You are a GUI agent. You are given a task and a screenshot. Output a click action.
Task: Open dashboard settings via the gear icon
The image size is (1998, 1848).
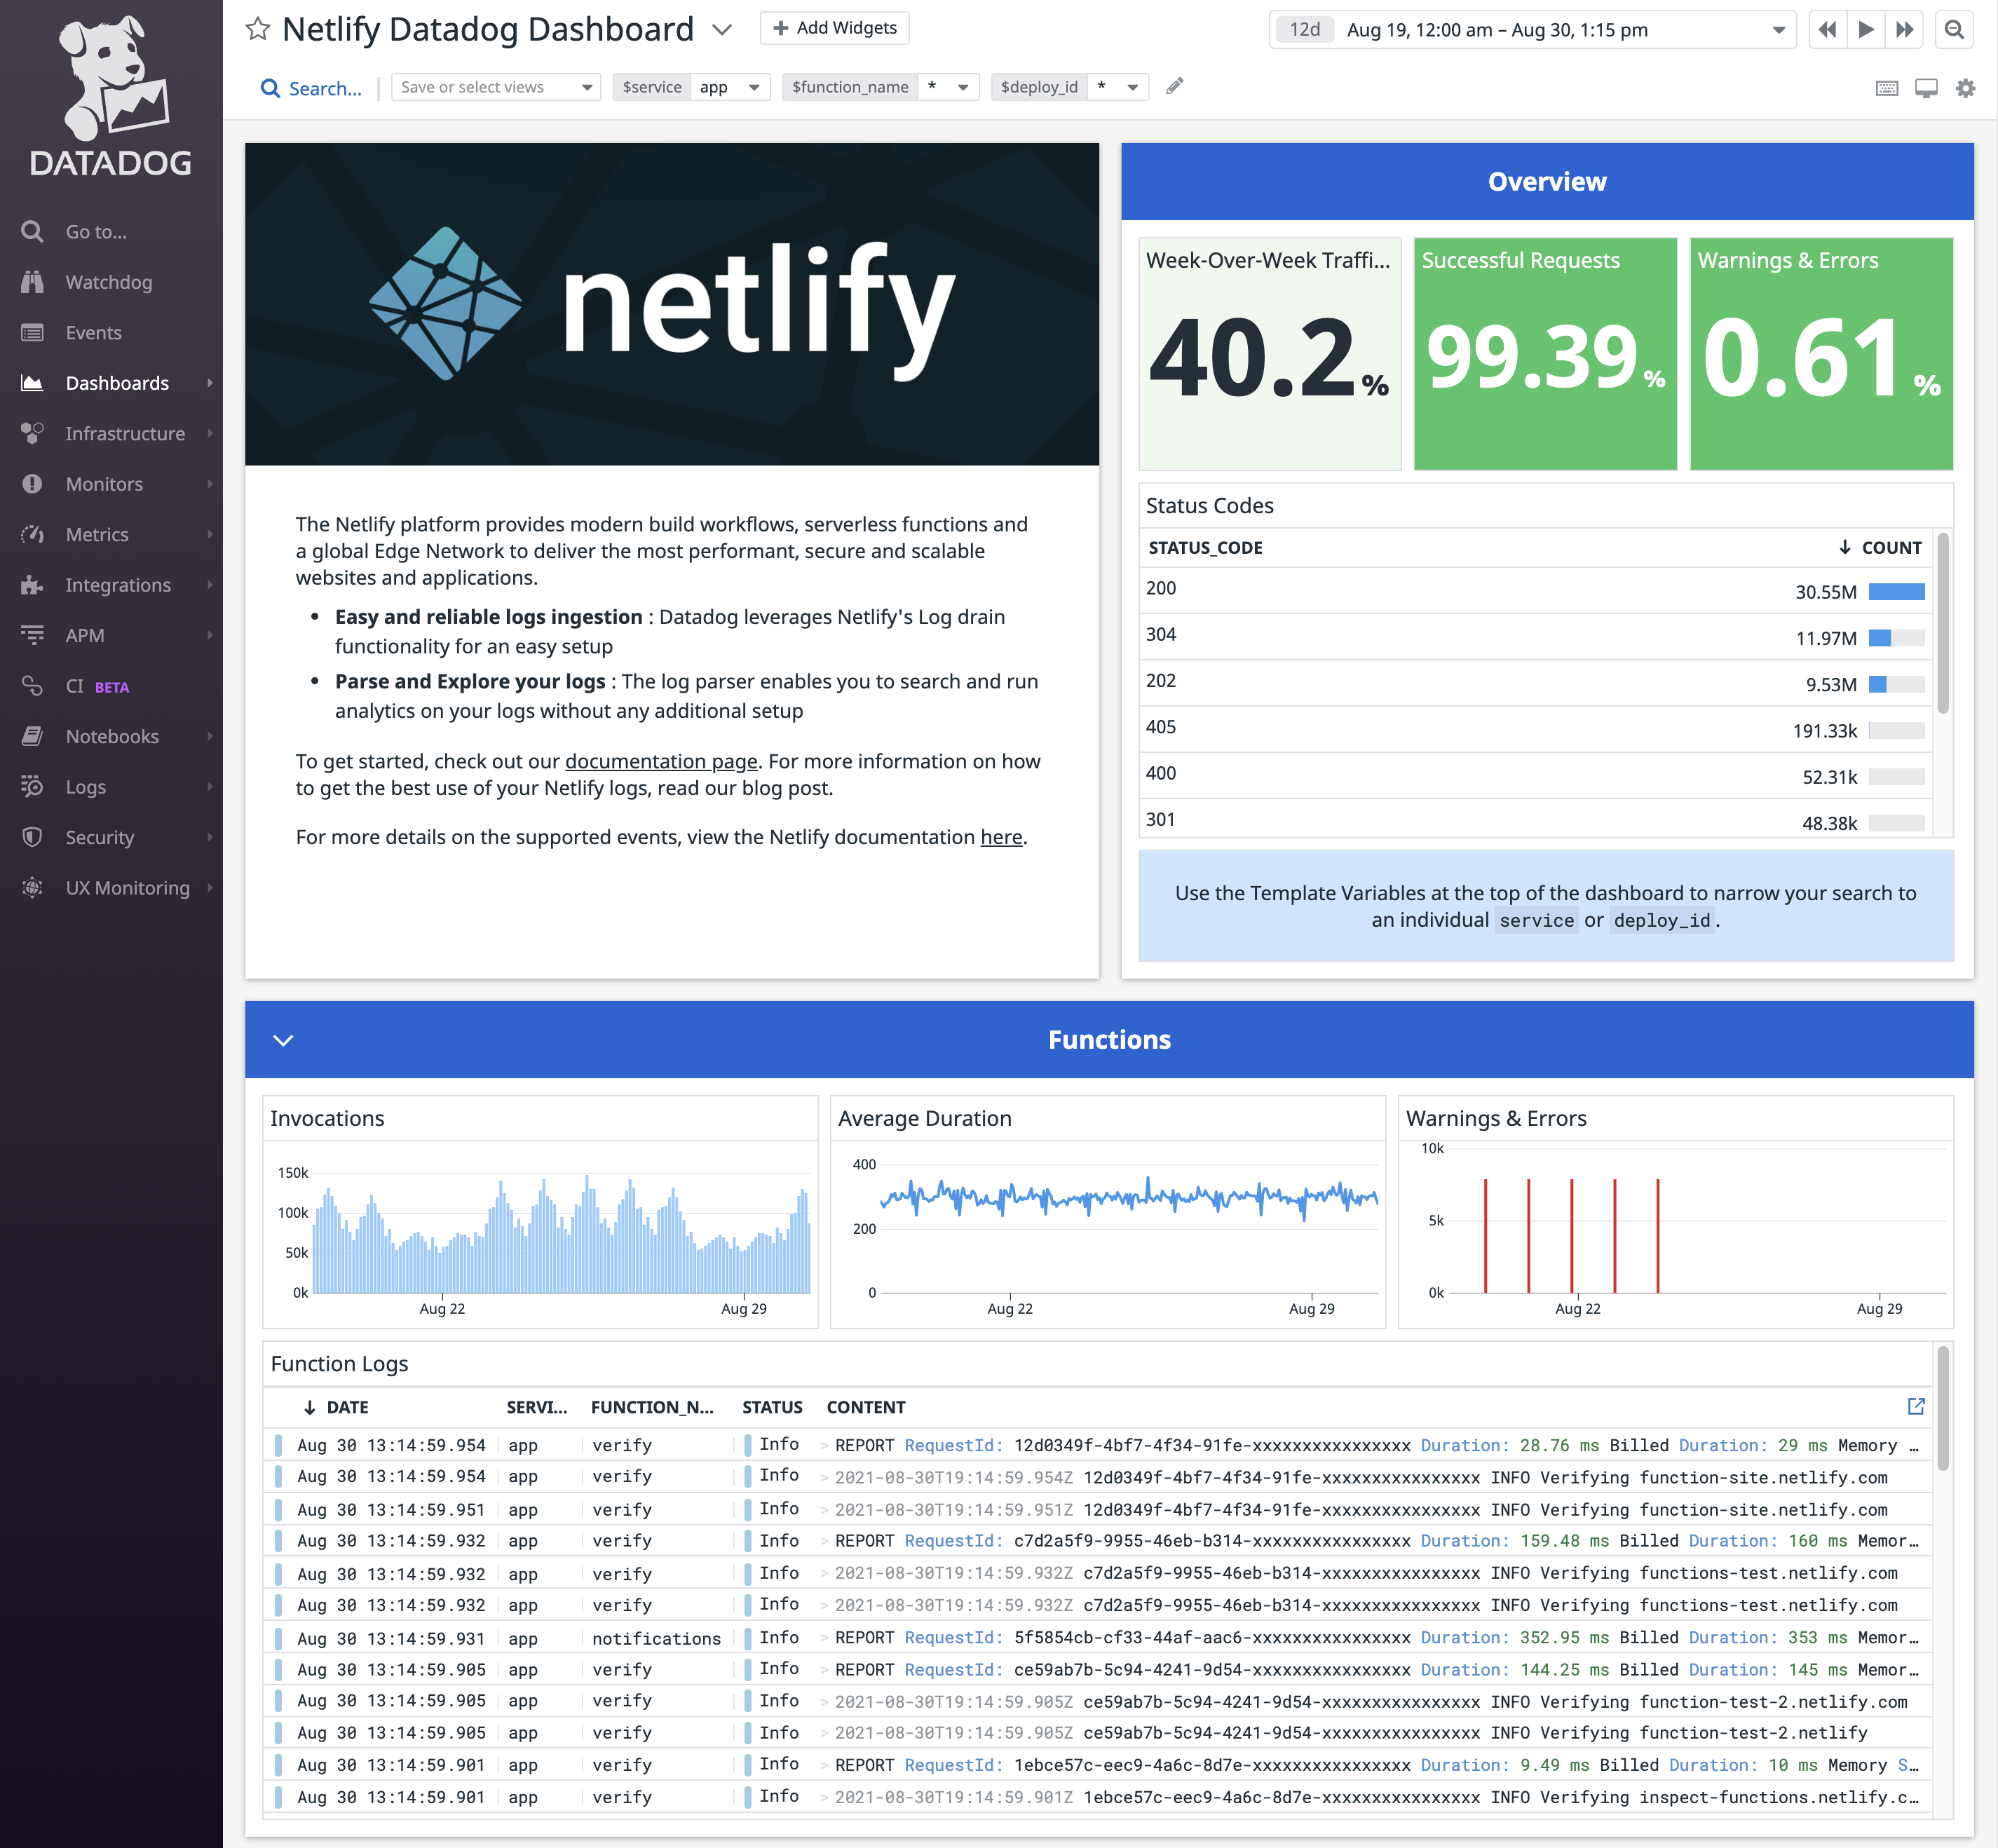1965,88
